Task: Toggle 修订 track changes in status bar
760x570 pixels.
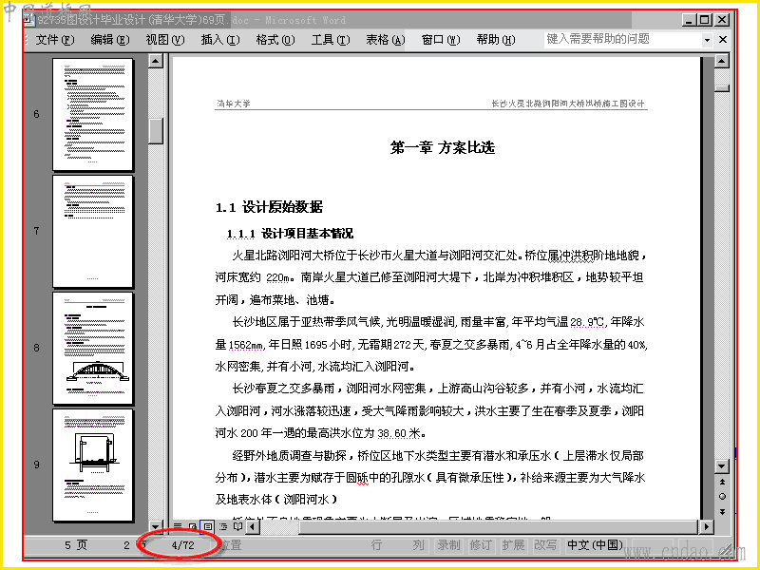Action: pos(481,545)
